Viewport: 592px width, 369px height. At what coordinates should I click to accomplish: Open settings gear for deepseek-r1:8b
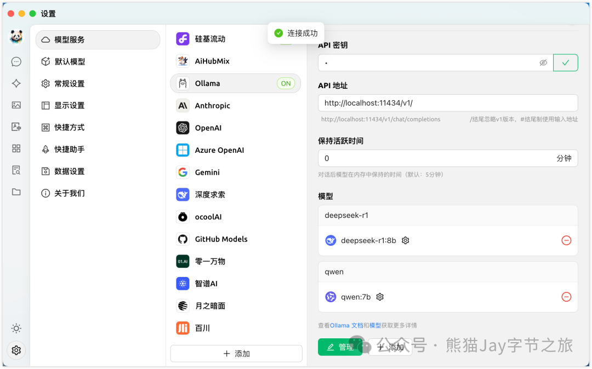coord(406,240)
